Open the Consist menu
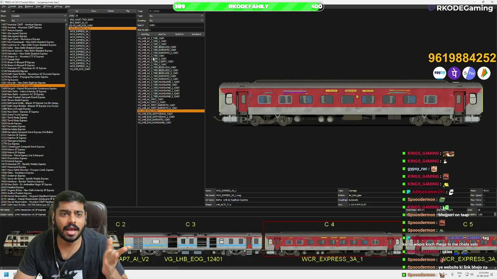Viewport: 497px width, 279px height. 12,7
